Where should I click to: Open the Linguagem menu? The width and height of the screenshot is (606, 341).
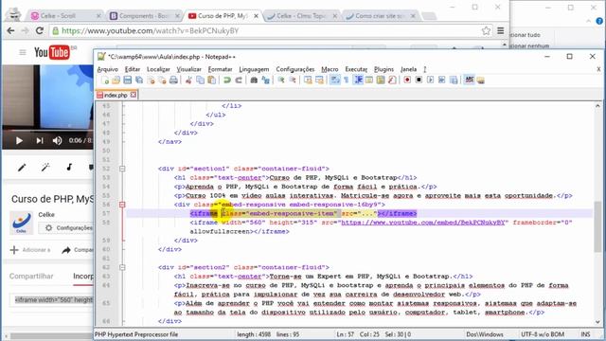[x=254, y=69]
